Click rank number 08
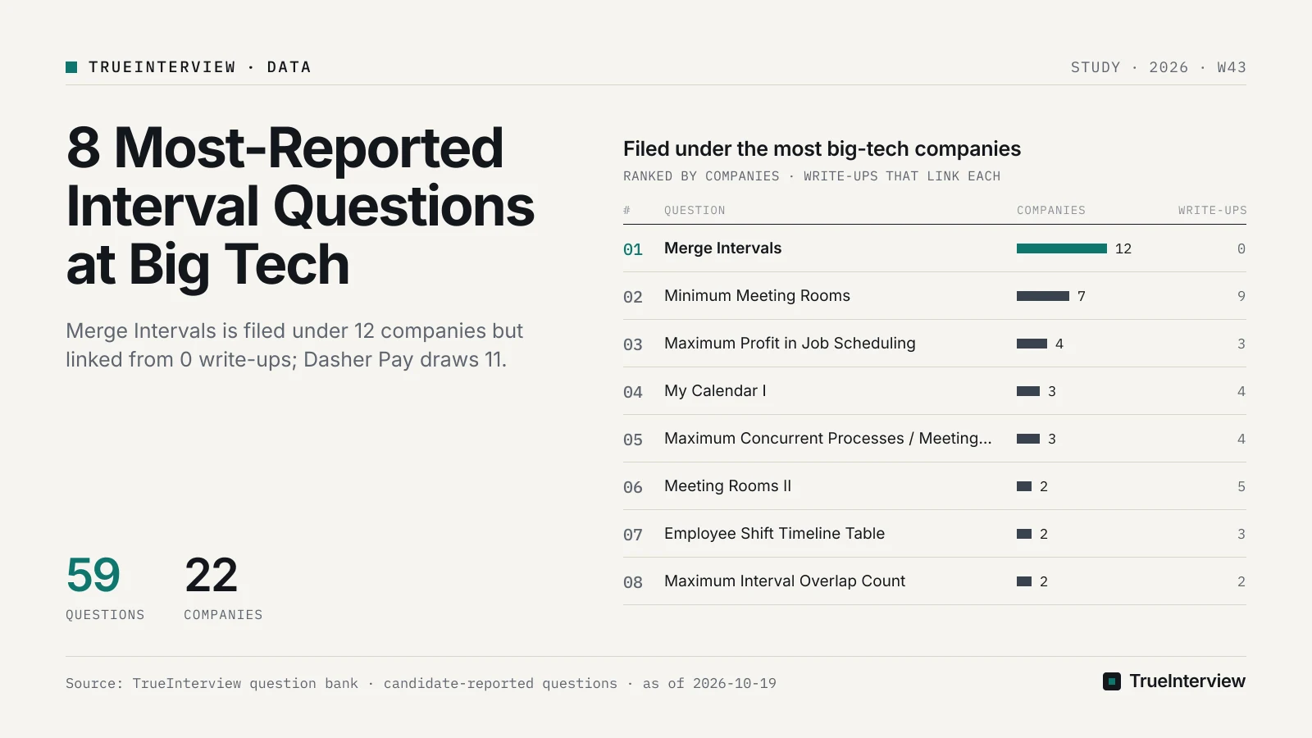The image size is (1312, 738). 633,582
